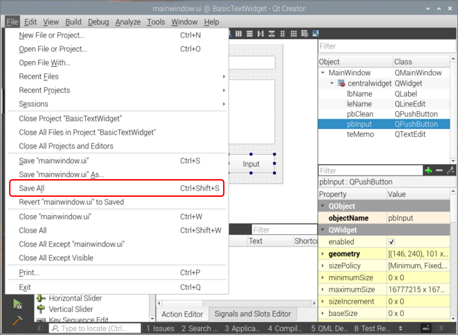Open the 4 Compile Output pane
458x335 pixels.
285,328
